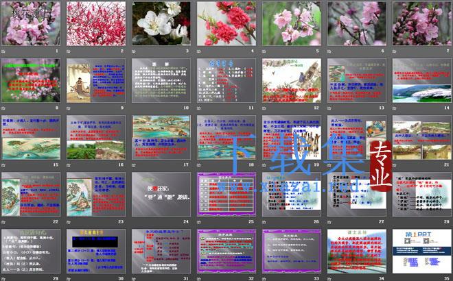Select slide 19 thumbnail
Viewport: 453px width, 281px height.
[292, 137]
